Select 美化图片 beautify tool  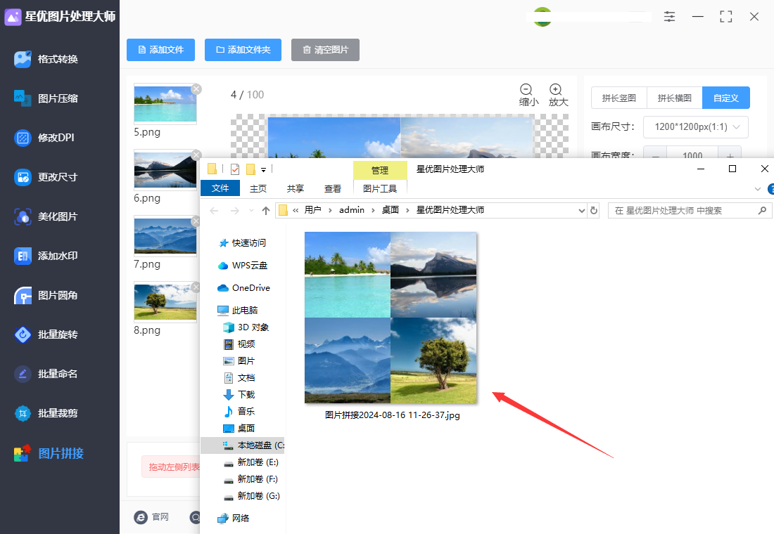(46, 216)
